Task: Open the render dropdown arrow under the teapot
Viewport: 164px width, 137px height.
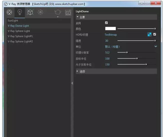Action: click(58, 17)
